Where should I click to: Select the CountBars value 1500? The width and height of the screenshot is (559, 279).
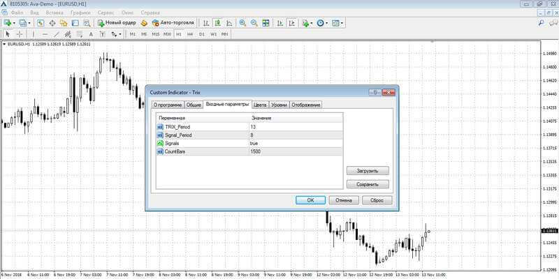(x=296, y=151)
